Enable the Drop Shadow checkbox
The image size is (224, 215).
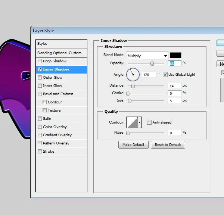point(40,61)
